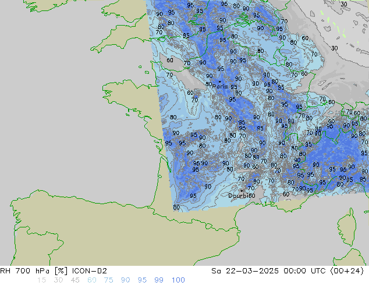Image resolution: width=369 pixels, height=285 pixels.
Task: Select legend value 99 in color scale
Action: click(x=159, y=280)
